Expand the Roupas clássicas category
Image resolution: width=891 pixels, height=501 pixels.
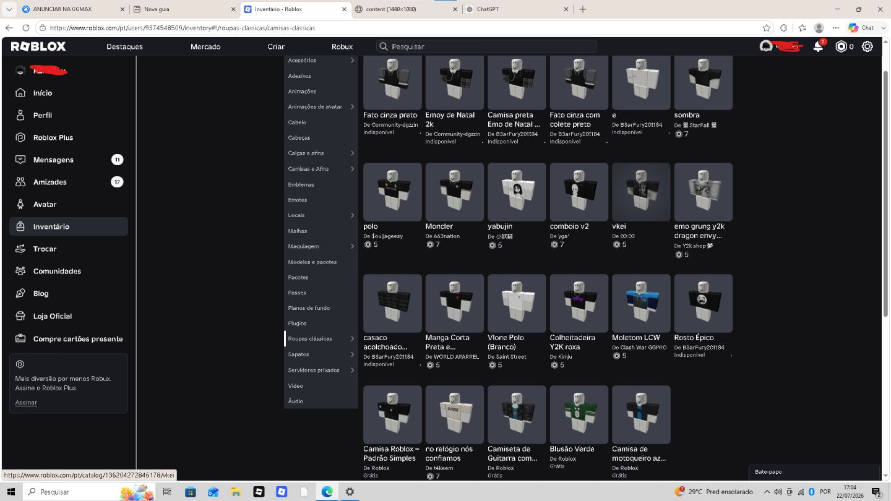pos(352,338)
